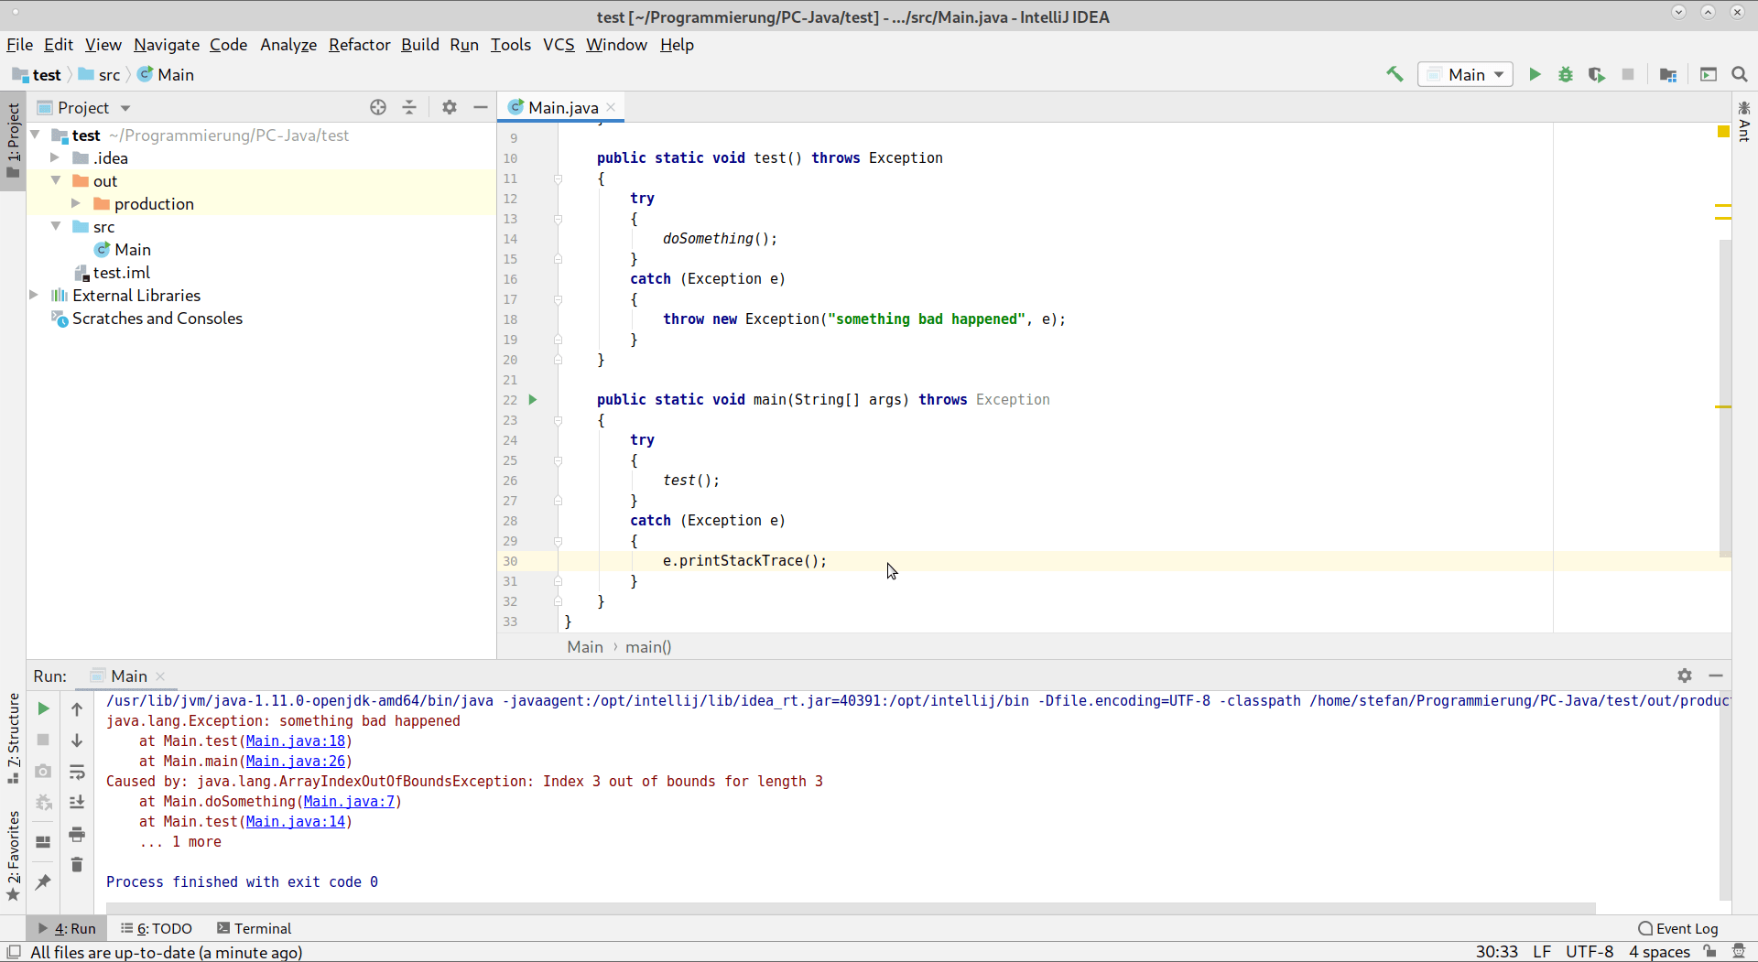Image resolution: width=1758 pixels, height=962 pixels.
Task: Pin the Run tab with pin icon
Action: [x=43, y=882]
